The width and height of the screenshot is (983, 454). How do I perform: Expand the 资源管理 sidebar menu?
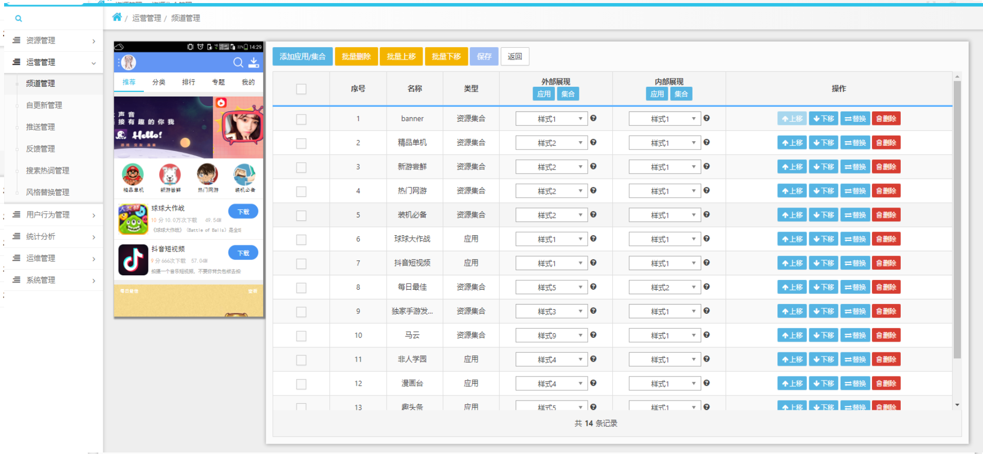(53, 41)
